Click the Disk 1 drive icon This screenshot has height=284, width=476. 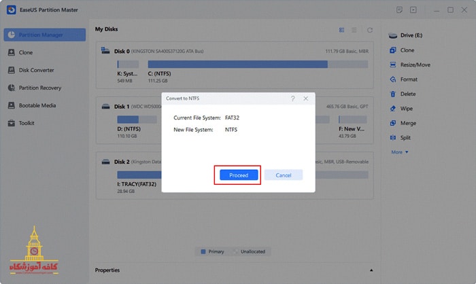point(105,107)
